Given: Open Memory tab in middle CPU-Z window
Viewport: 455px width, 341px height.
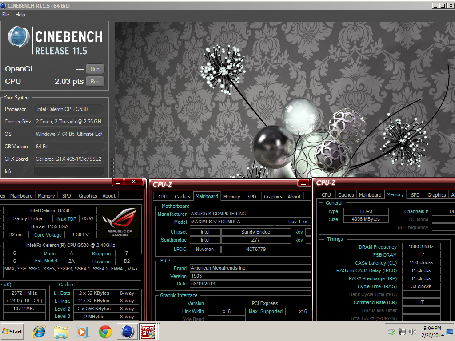Looking at the screenshot, I should click(x=231, y=197).
